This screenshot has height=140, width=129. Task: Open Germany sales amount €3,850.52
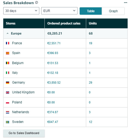tap(54, 82)
